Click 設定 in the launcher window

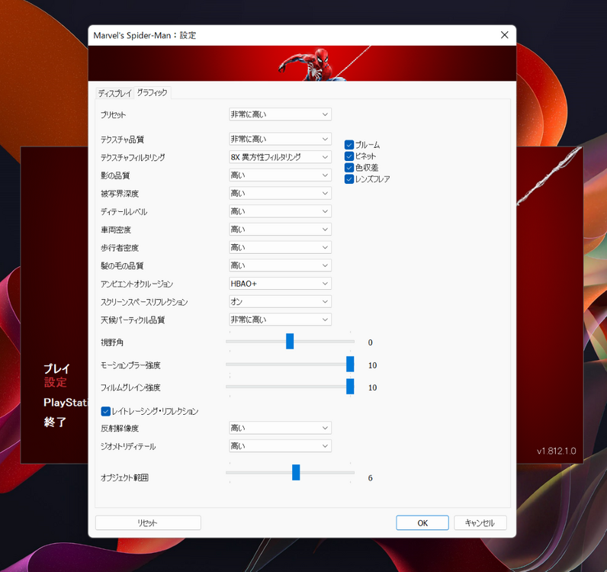(56, 383)
